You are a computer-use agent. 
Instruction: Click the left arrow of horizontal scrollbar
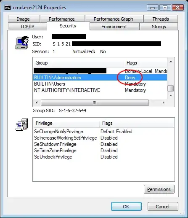37,102
